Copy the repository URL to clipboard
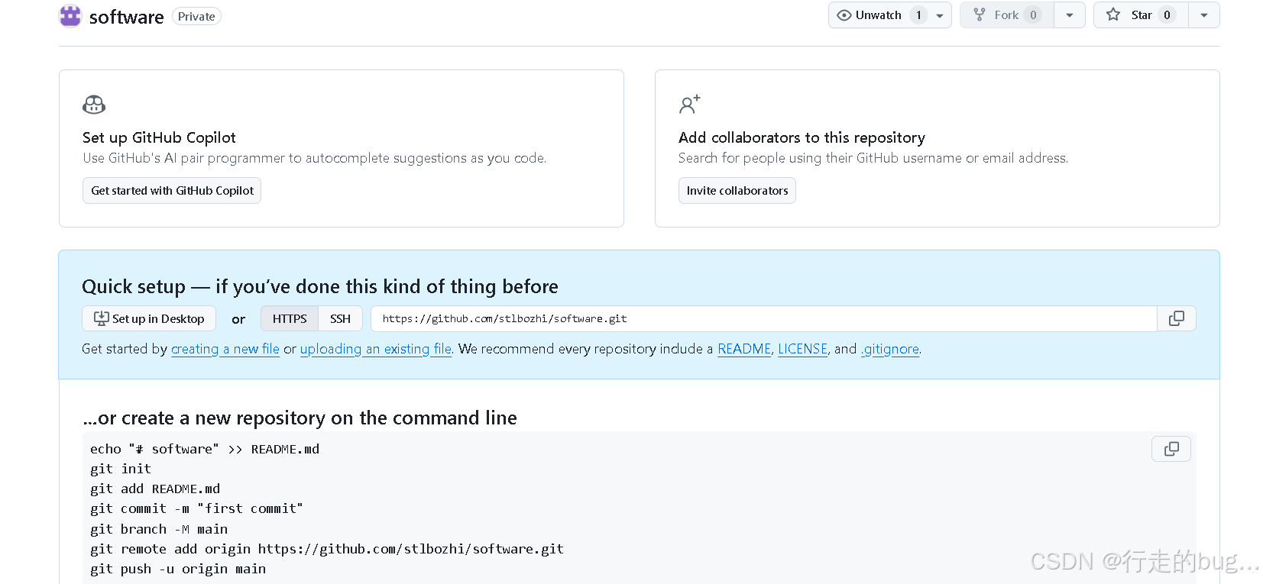The image size is (1263, 584). tap(1177, 319)
